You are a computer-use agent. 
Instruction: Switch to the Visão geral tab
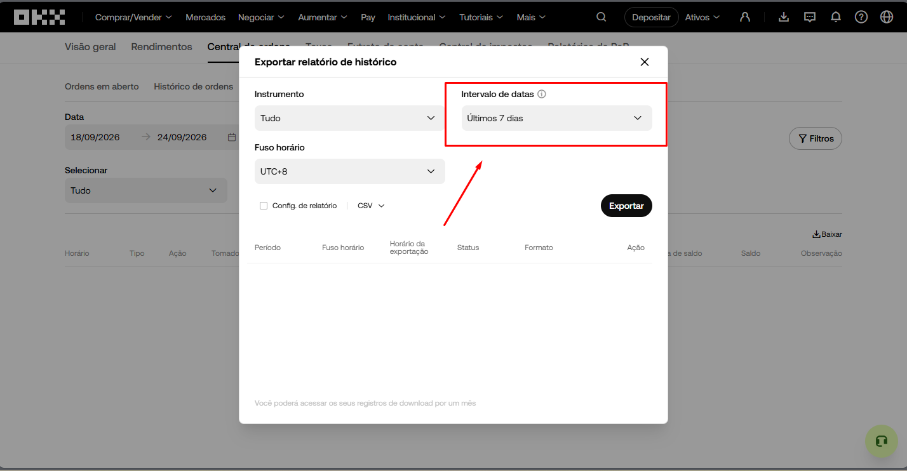coord(90,46)
